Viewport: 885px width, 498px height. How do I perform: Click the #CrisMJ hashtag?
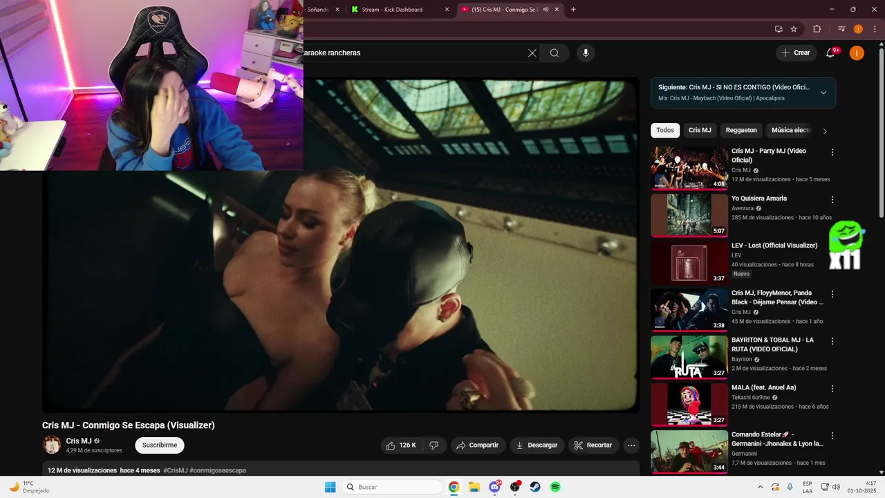[176, 470]
